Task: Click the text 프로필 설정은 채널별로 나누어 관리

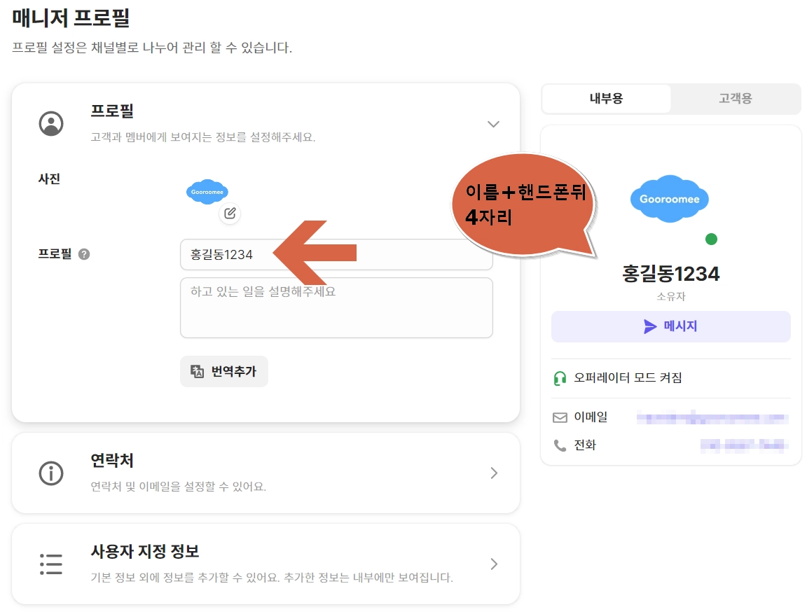Action: click(x=109, y=48)
